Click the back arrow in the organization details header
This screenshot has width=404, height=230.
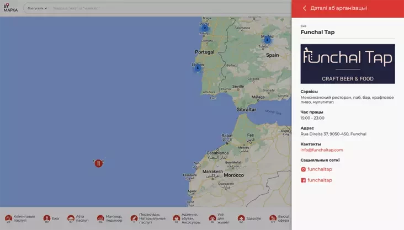point(304,8)
